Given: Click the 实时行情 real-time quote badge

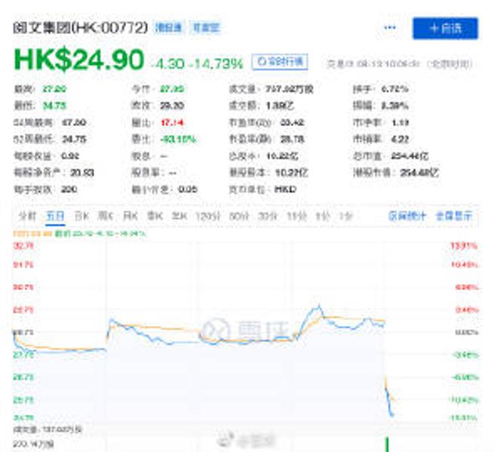Looking at the screenshot, I should coord(279,61).
